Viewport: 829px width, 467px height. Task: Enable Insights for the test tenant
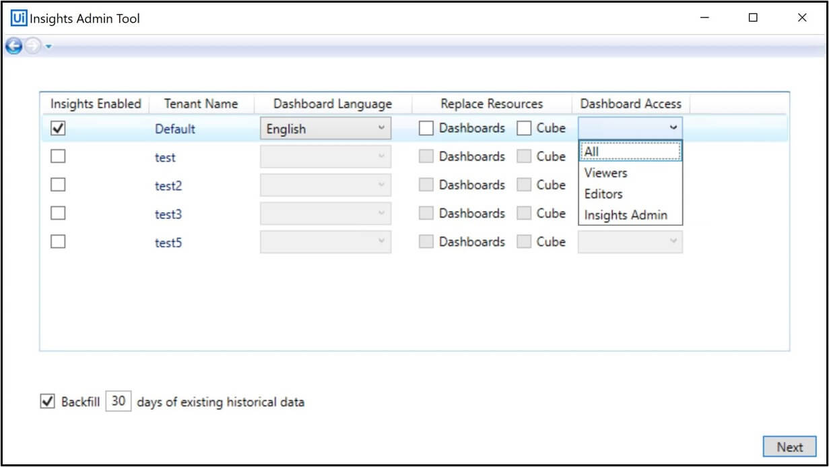[x=59, y=156]
